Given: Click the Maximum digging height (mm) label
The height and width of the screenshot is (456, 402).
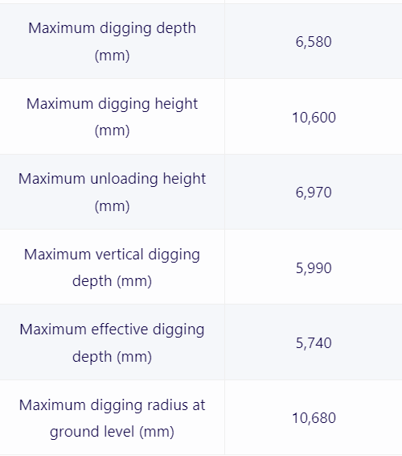Looking at the screenshot, I should tap(112, 117).
